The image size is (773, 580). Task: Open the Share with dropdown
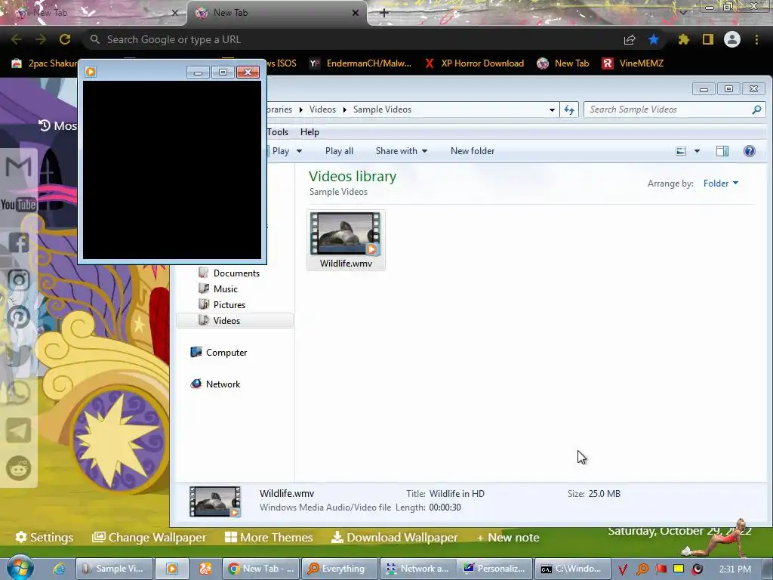(402, 151)
